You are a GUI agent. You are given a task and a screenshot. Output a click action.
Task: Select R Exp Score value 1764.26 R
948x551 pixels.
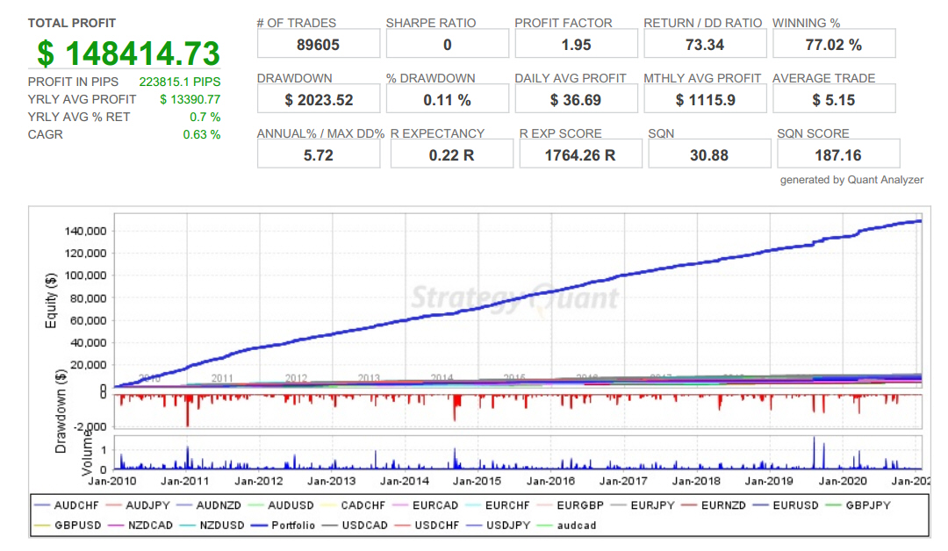(x=580, y=155)
